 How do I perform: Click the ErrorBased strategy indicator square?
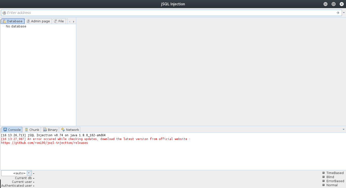(x=323, y=181)
